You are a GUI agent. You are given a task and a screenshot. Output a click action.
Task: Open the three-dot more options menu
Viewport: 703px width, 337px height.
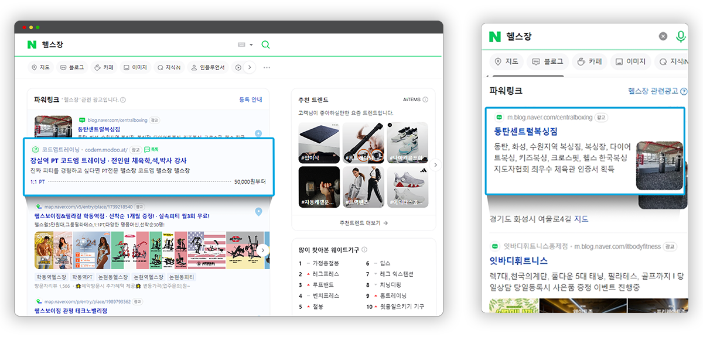click(267, 67)
